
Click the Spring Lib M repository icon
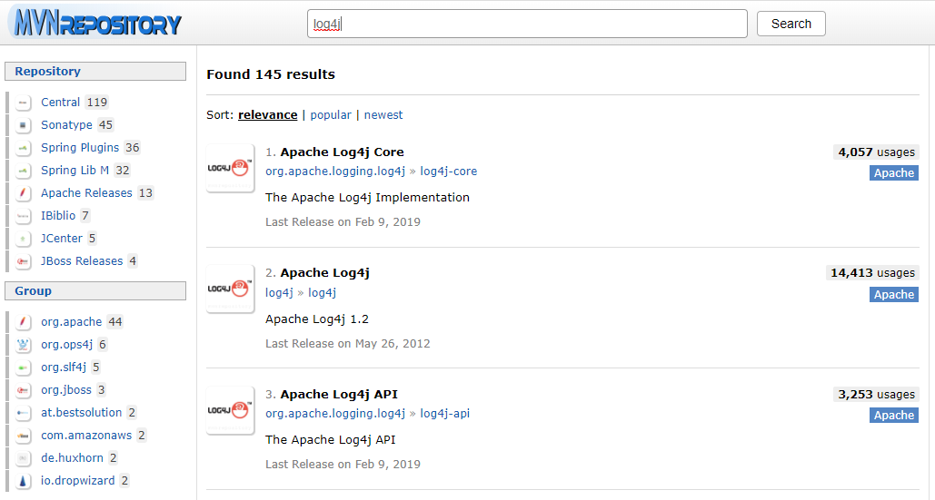click(23, 171)
